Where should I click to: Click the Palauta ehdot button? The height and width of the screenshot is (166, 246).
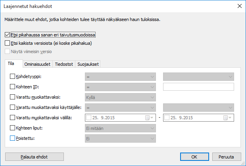click(x=34, y=156)
